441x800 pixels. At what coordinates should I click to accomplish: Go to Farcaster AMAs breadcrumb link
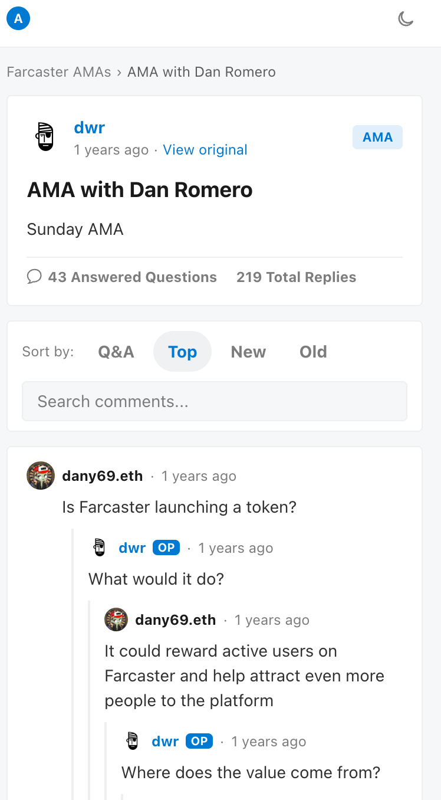point(59,72)
